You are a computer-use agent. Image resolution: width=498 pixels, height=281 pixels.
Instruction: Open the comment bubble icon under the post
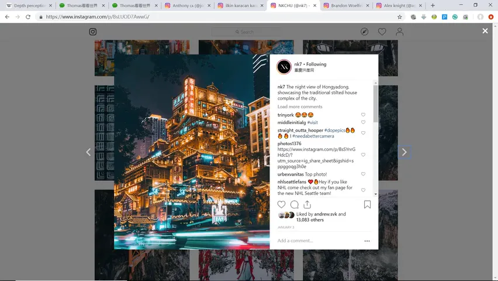coord(295,204)
